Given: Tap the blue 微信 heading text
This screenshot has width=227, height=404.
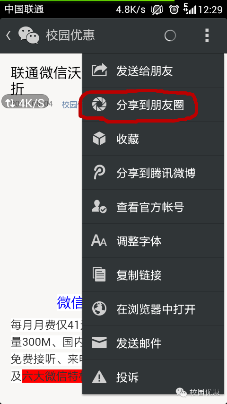Looking at the screenshot, I should tap(70, 303).
